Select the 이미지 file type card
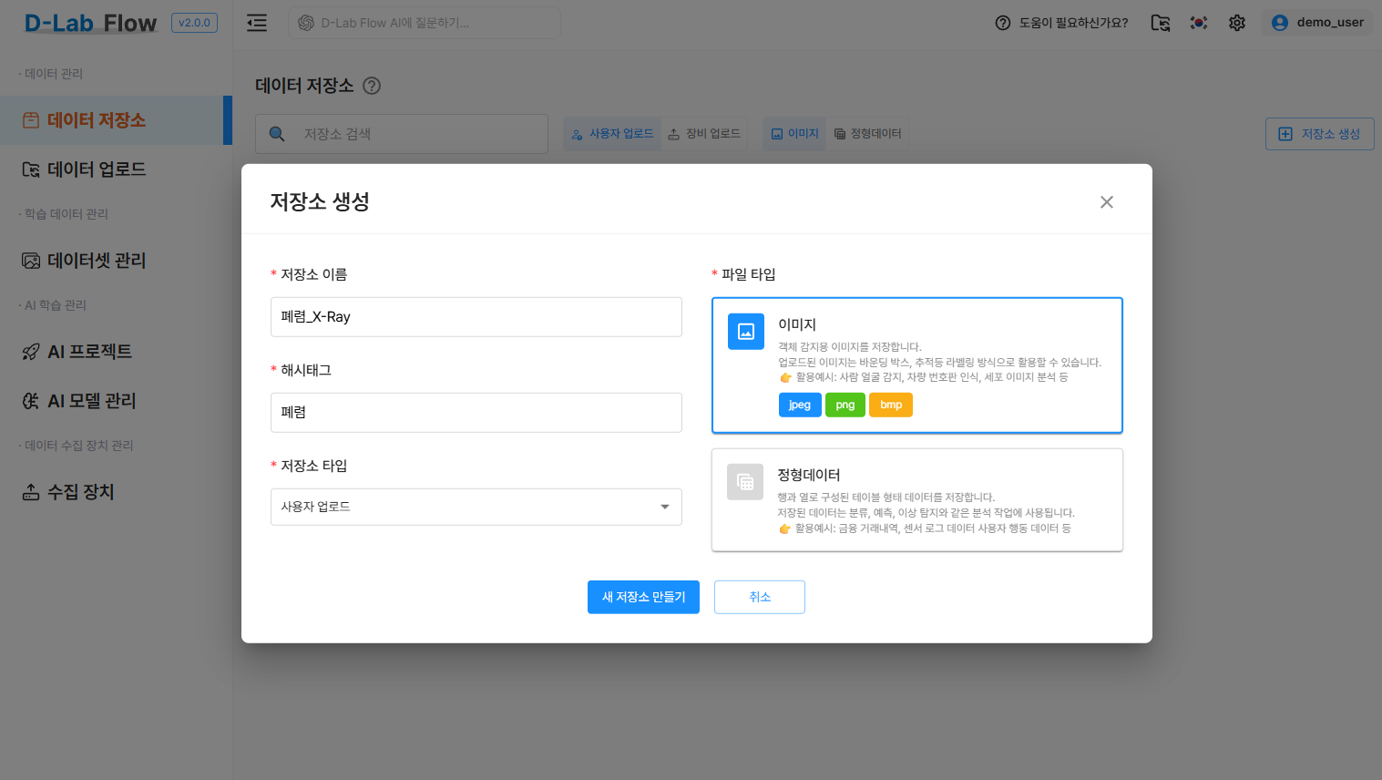This screenshot has width=1382, height=780. click(x=917, y=364)
